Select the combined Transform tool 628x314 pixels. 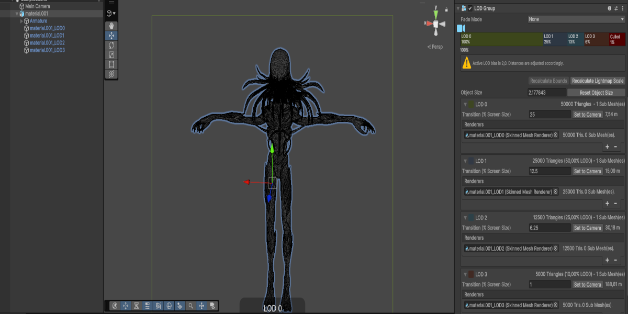111,74
